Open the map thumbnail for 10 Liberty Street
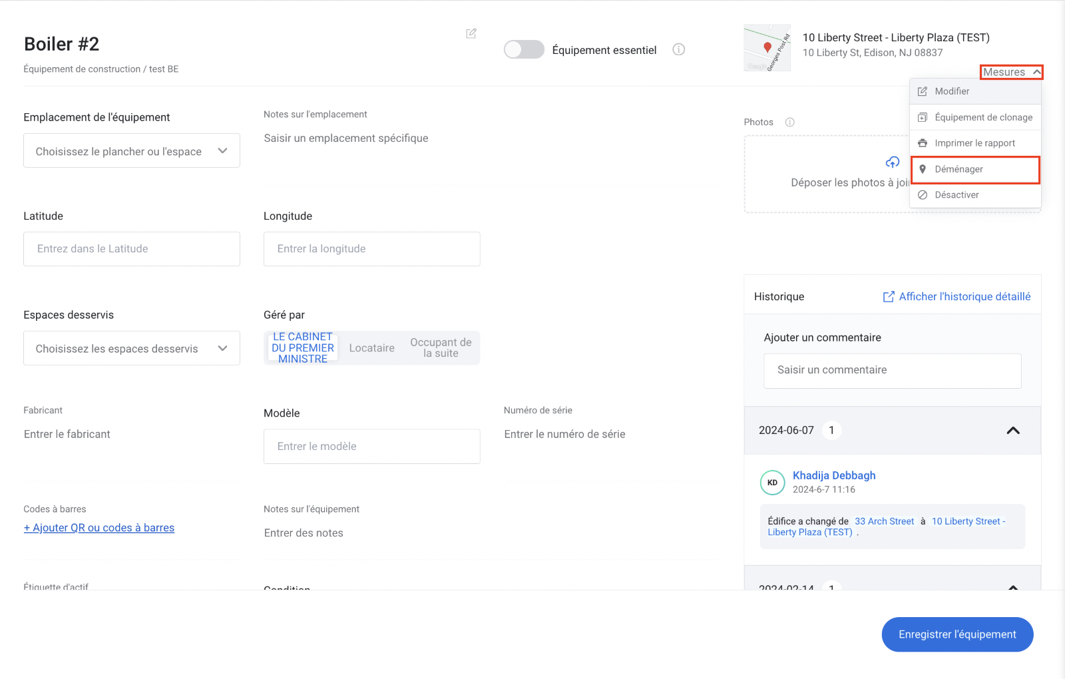 tap(767, 48)
